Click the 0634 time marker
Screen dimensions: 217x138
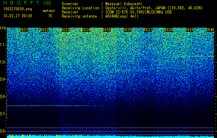pos(86,30)
